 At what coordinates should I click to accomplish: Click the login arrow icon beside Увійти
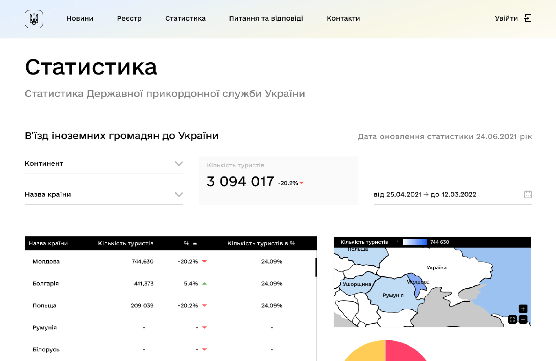pos(528,18)
